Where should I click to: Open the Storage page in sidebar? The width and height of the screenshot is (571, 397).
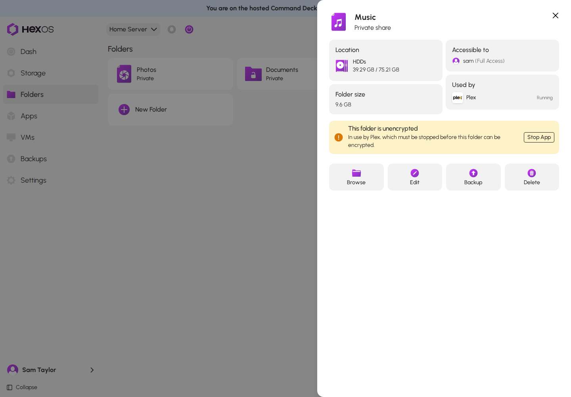(x=51, y=73)
